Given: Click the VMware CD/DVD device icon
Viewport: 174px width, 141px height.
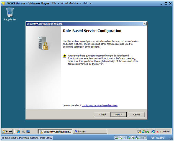Looking at the screenshot, I should click(121, 138).
